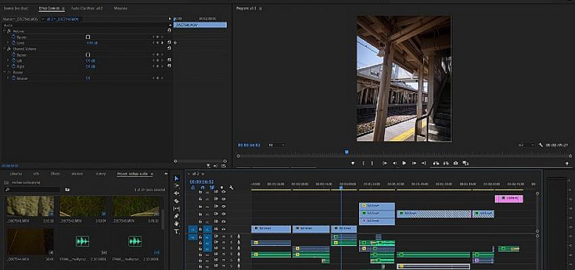Image resolution: width=575 pixels, height=270 pixels.
Task: Click the project bin search field
Action: click(34, 190)
